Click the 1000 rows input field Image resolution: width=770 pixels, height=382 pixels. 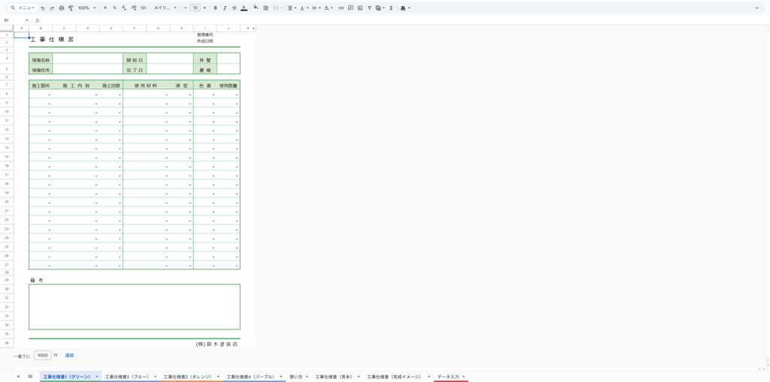(x=43, y=355)
